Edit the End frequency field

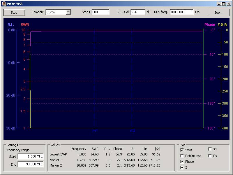[x=30, y=164]
